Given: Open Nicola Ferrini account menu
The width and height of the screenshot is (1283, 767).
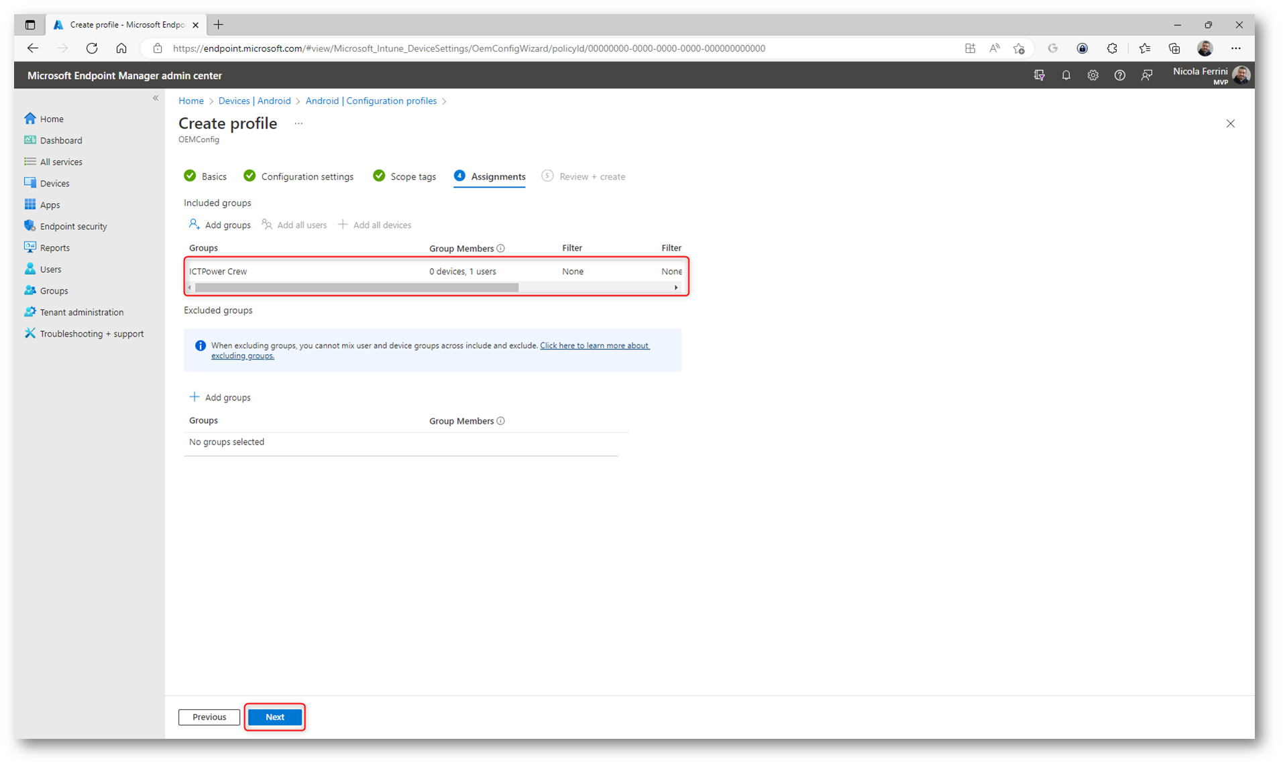Looking at the screenshot, I should (x=1211, y=75).
